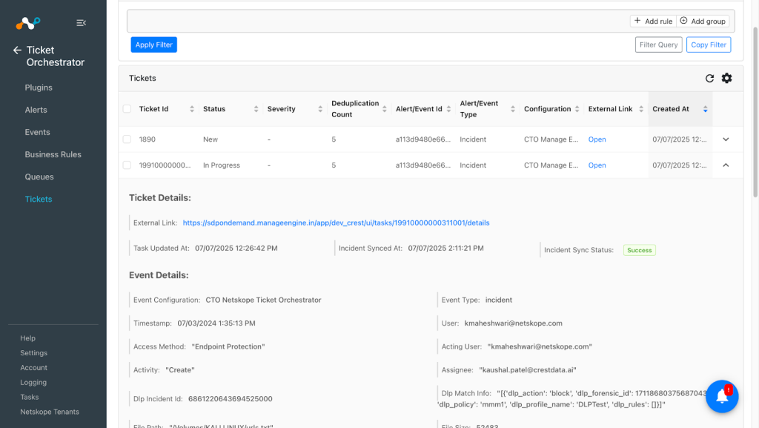
Task: Open Business Rules in sidebar
Action: [53, 154]
